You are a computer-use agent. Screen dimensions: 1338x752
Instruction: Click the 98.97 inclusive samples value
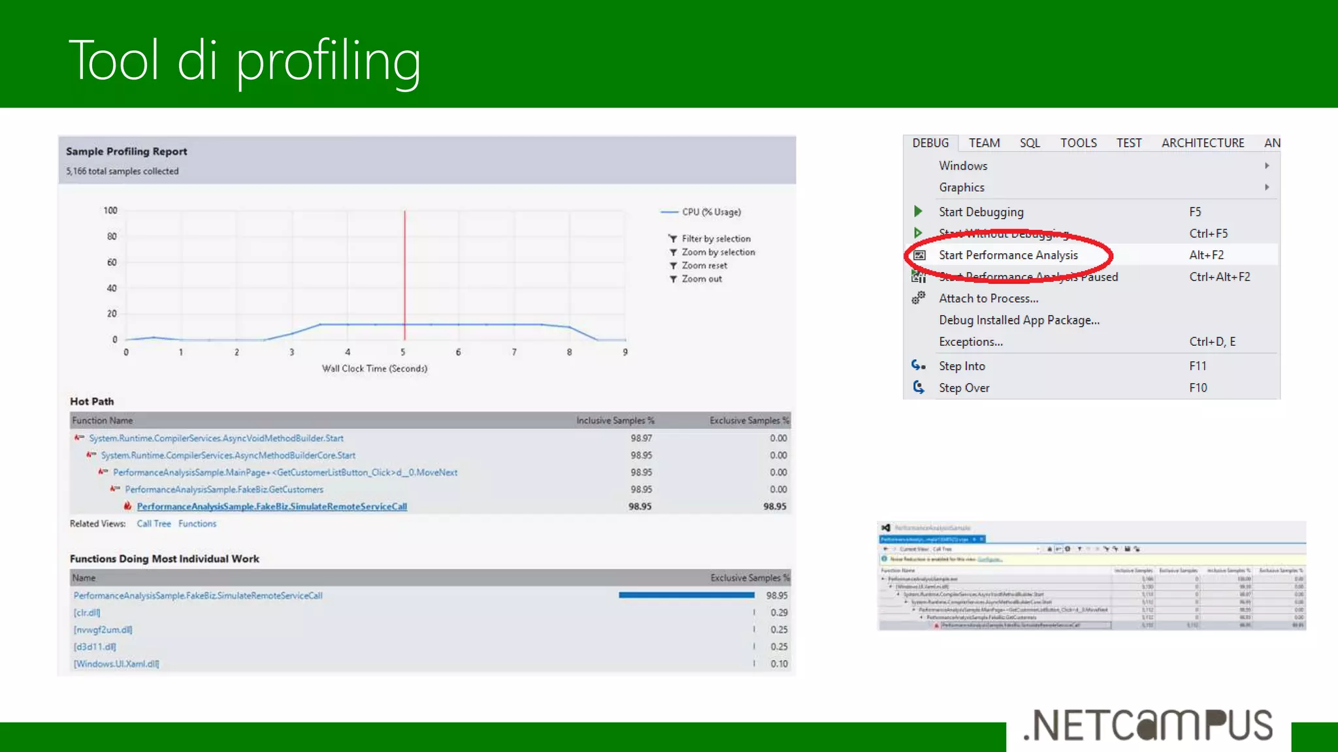pos(641,438)
